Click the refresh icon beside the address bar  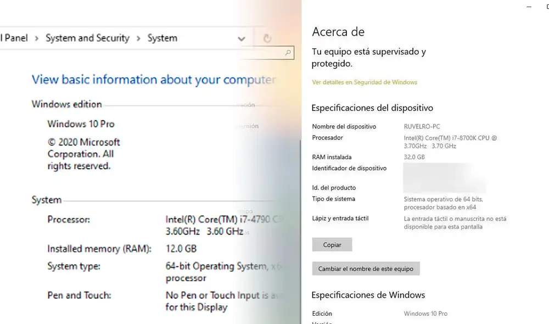coord(268,38)
